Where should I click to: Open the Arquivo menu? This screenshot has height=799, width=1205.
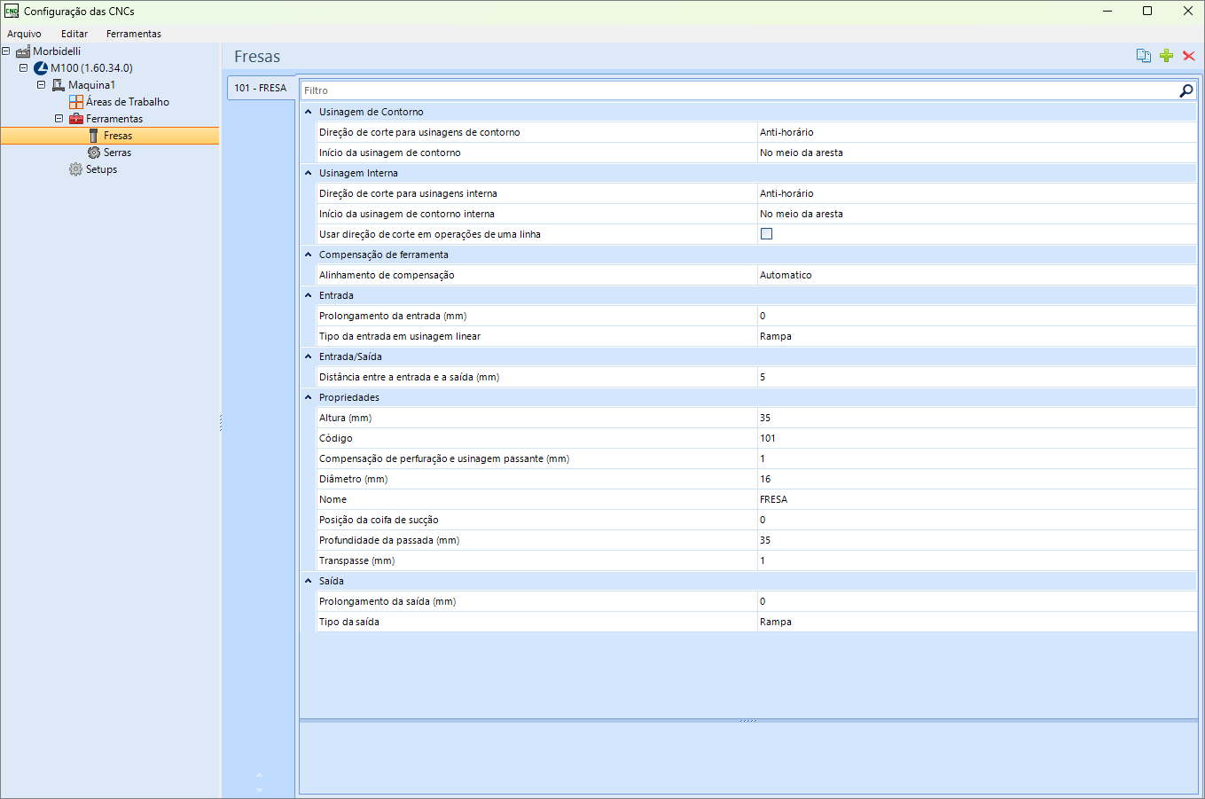pyautogui.click(x=24, y=34)
